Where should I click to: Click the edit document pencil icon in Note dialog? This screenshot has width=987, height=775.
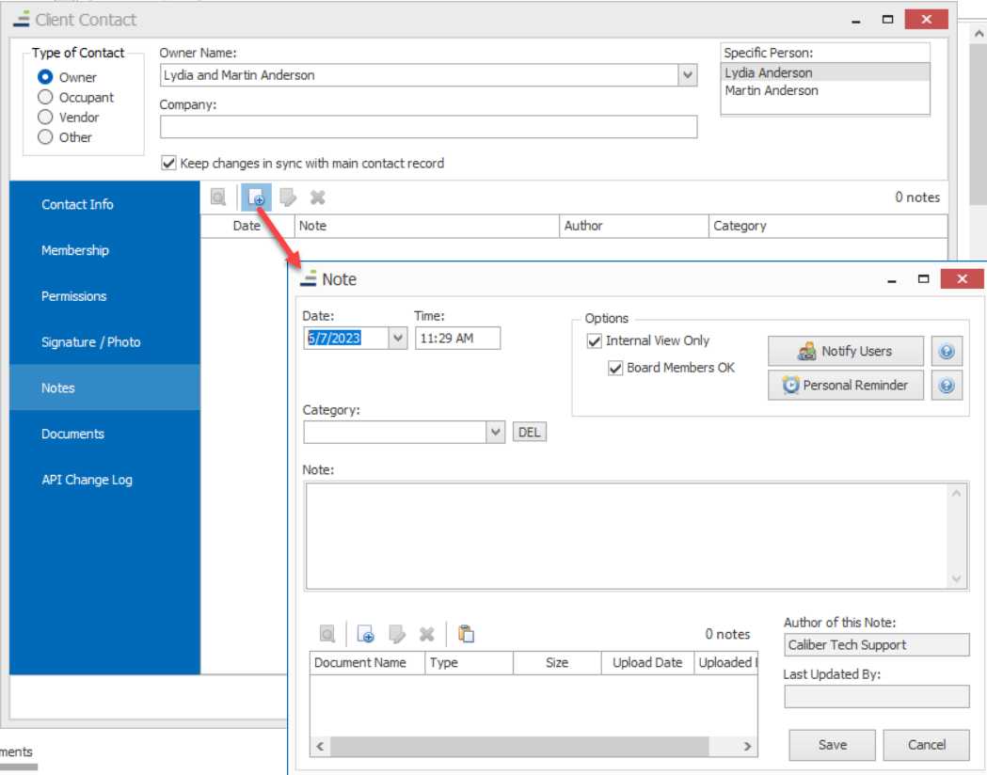pyautogui.click(x=396, y=633)
